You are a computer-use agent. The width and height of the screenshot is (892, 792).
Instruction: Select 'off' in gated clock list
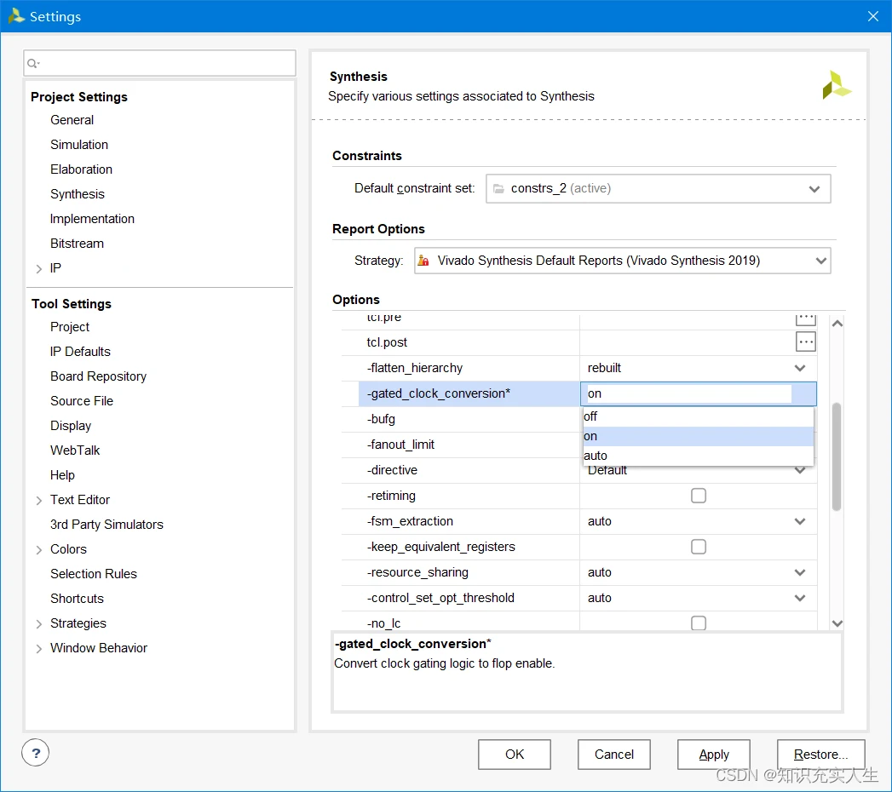pyautogui.click(x=698, y=416)
